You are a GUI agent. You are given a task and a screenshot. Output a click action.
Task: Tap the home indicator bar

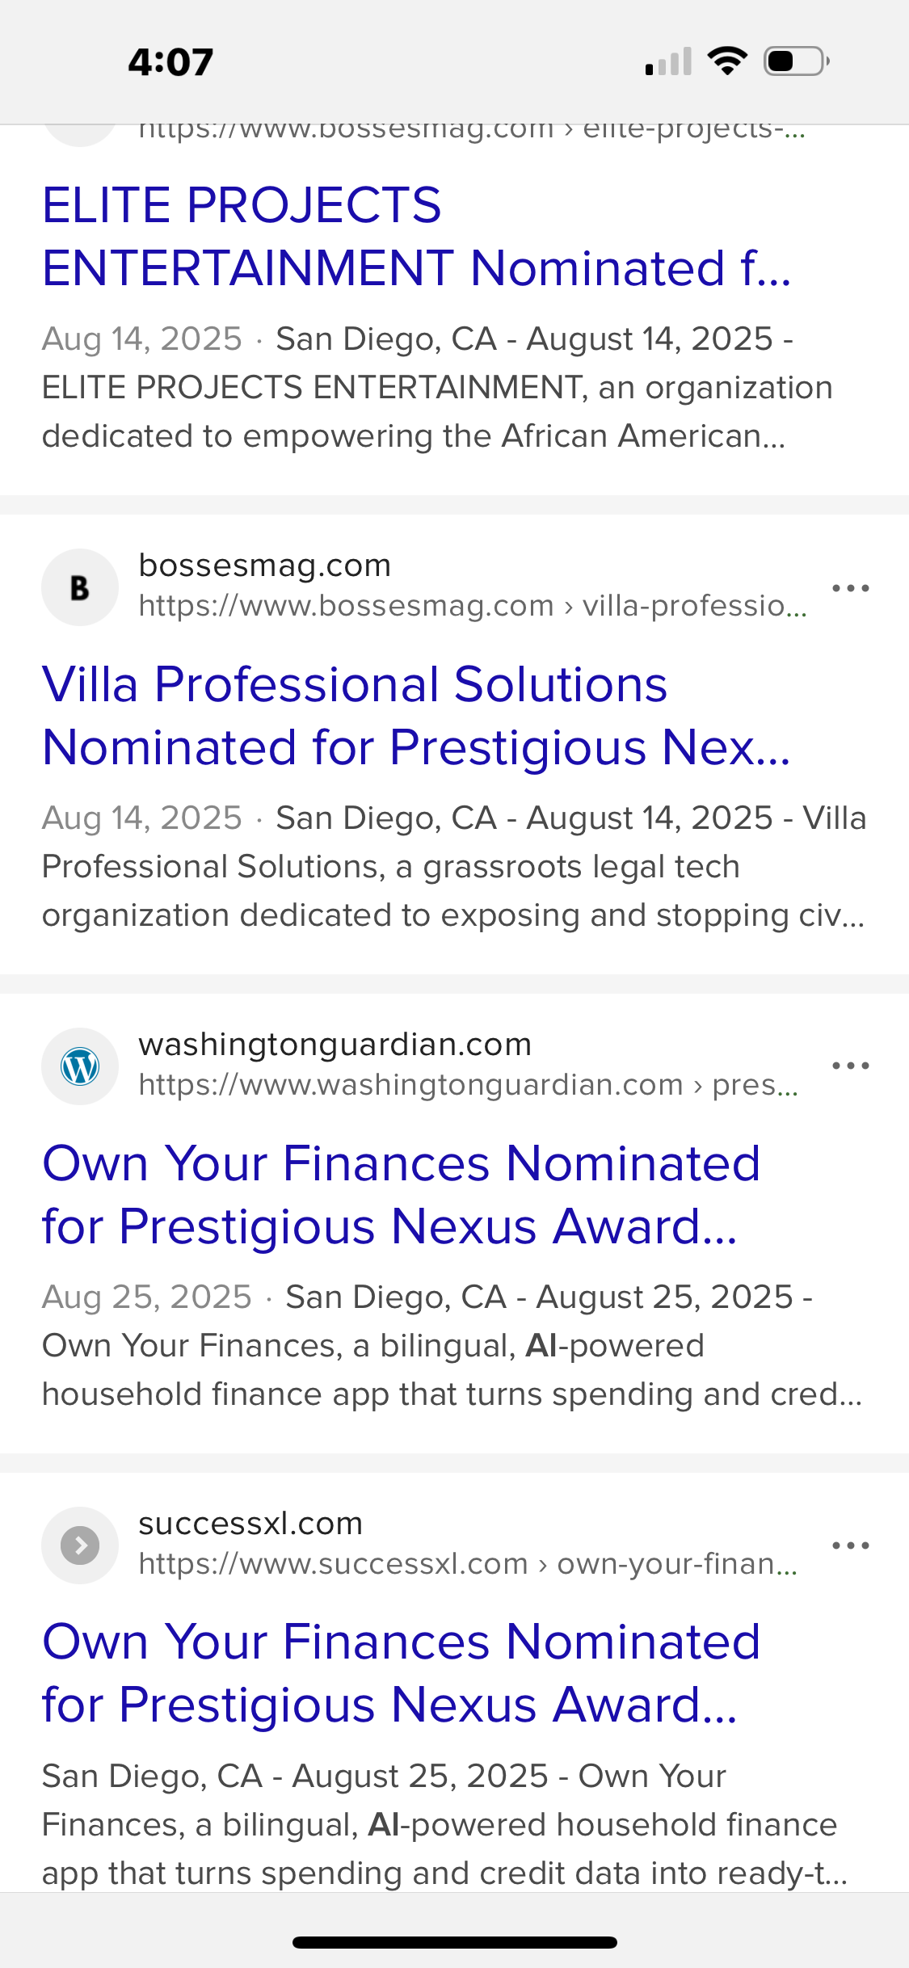pyautogui.click(x=455, y=1942)
